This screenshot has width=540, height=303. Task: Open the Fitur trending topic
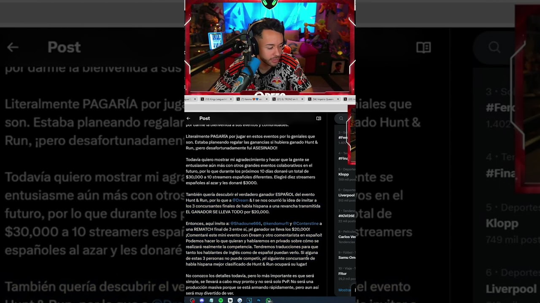point(343,274)
